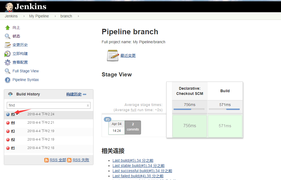
Task: Click the Build stage column header
Action: tap(225, 91)
